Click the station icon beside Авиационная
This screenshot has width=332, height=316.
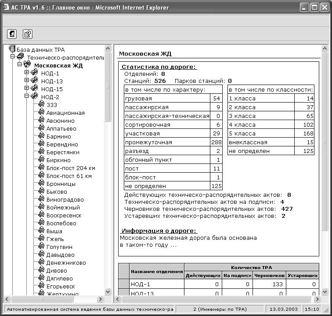tap(41, 112)
